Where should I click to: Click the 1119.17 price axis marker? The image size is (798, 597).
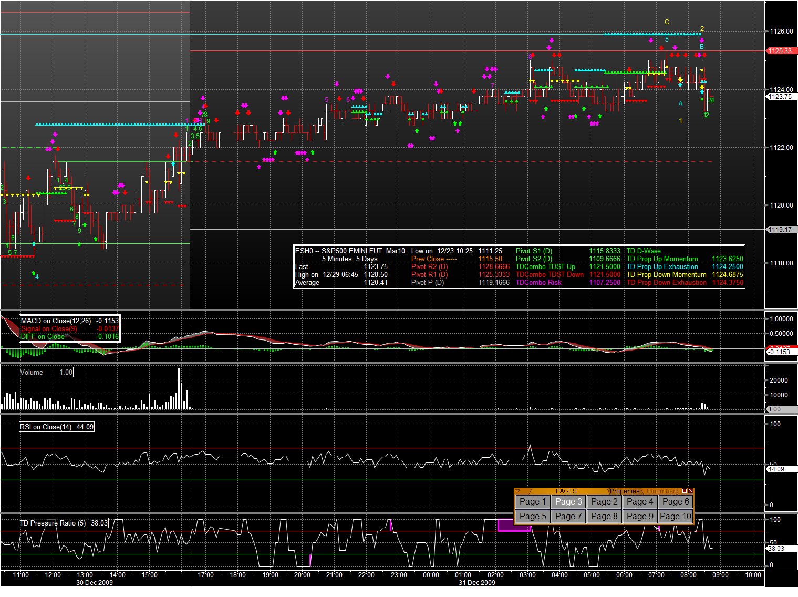(x=780, y=230)
